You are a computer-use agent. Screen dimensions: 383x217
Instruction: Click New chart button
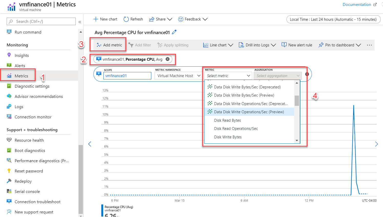point(105,19)
